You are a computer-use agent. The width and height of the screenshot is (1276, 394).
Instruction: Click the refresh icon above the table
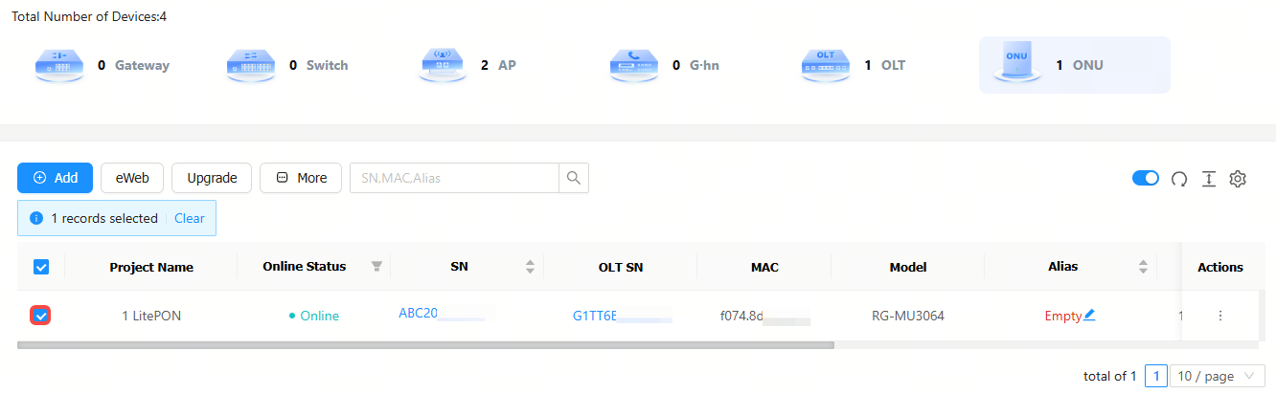point(1179,179)
